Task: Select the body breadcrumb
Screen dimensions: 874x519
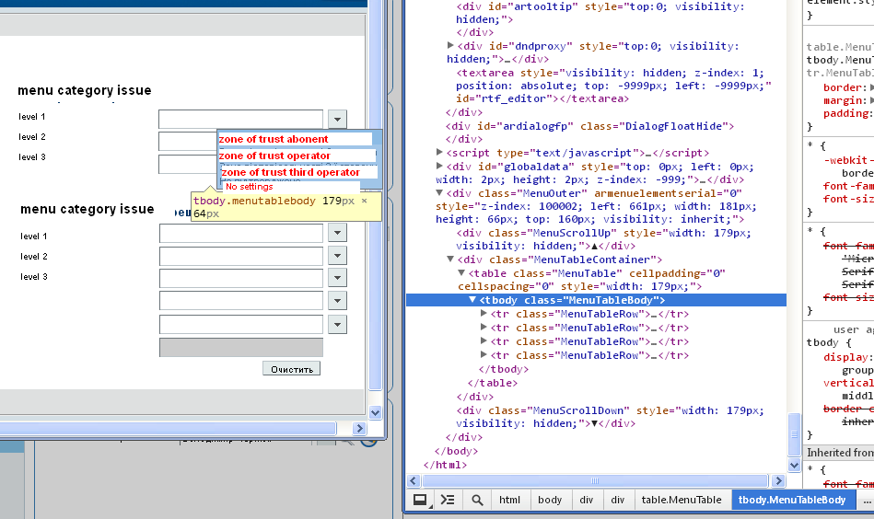Action: tap(550, 500)
